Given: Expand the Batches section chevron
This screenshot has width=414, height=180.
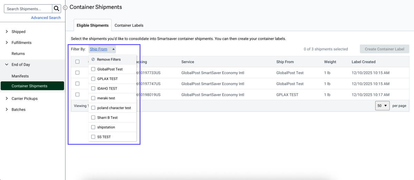Looking at the screenshot, I should (x=7, y=110).
